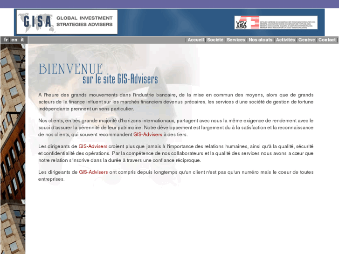This screenshot has height=254, width=339.
Task: Click red GIS-Advisers text before 'ont compris depuis'
Action: tap(93, 172)
